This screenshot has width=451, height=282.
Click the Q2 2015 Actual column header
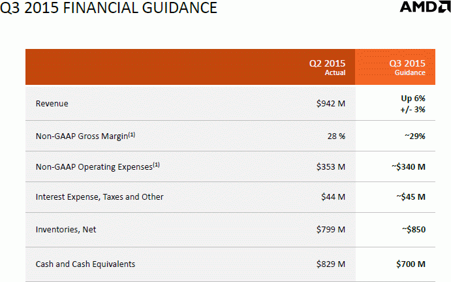328,67
